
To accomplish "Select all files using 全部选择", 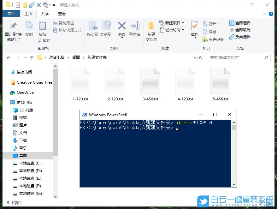I will [x=240, y=22].
